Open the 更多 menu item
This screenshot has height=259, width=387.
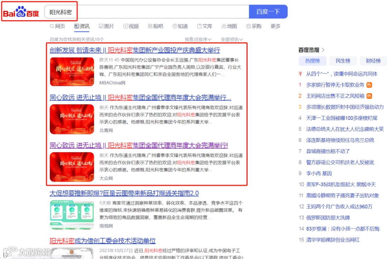(x=276, y=26)
